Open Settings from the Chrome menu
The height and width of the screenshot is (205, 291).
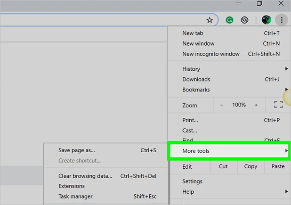pyautogui.click(x=192, y=181)
